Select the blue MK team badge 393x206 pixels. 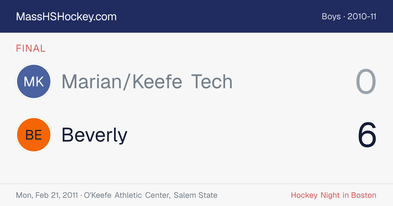click(x=34, y=81)
